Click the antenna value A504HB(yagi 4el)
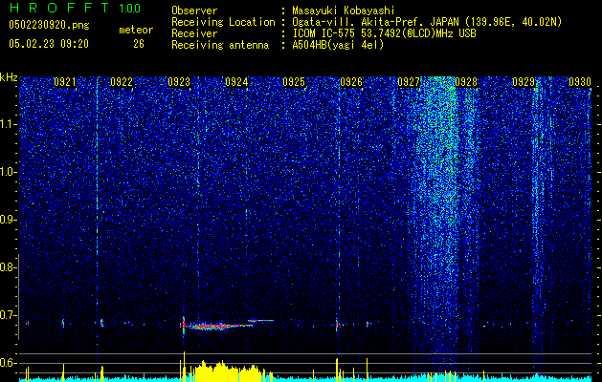This screenshot has width=602, height=382. pyautogui.click(x=338, y=45)
